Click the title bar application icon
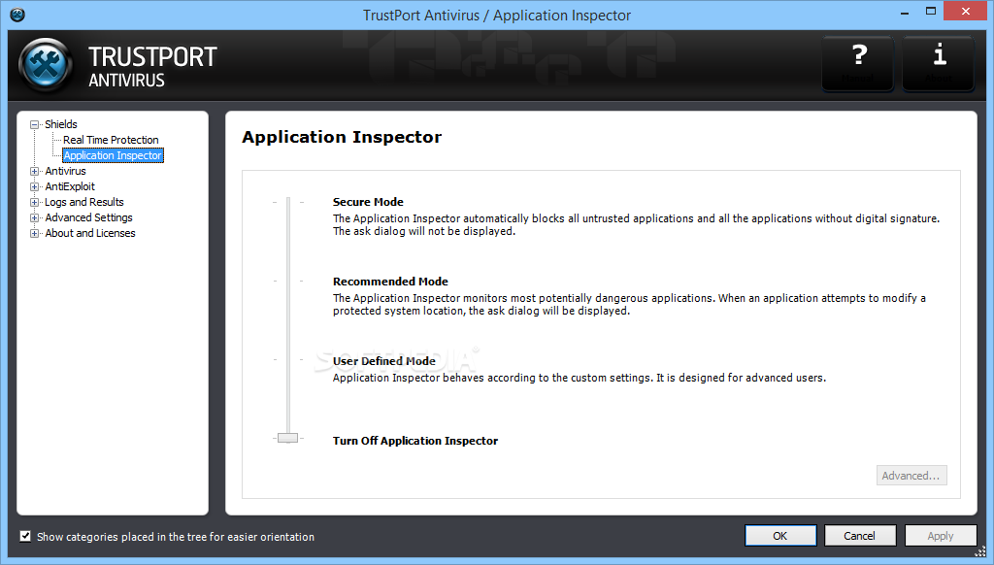This screenshot has width=994, height=565. [17, 14]
